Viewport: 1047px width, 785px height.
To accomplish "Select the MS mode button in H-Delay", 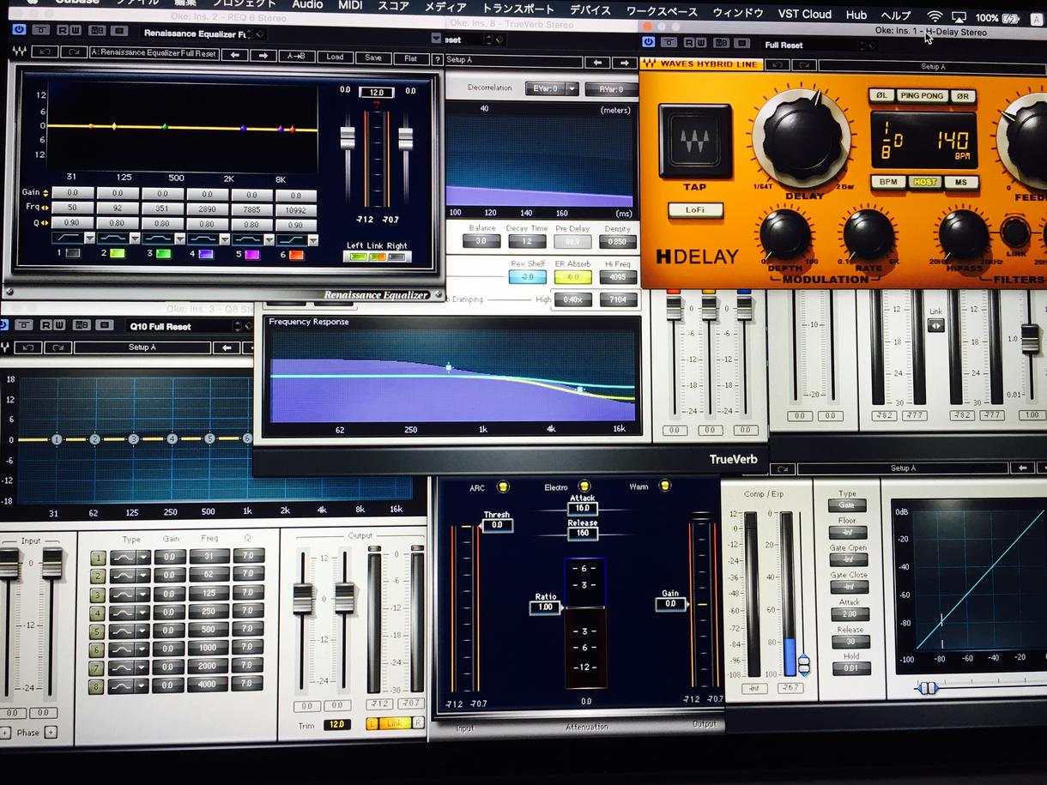I will point(961,182).
